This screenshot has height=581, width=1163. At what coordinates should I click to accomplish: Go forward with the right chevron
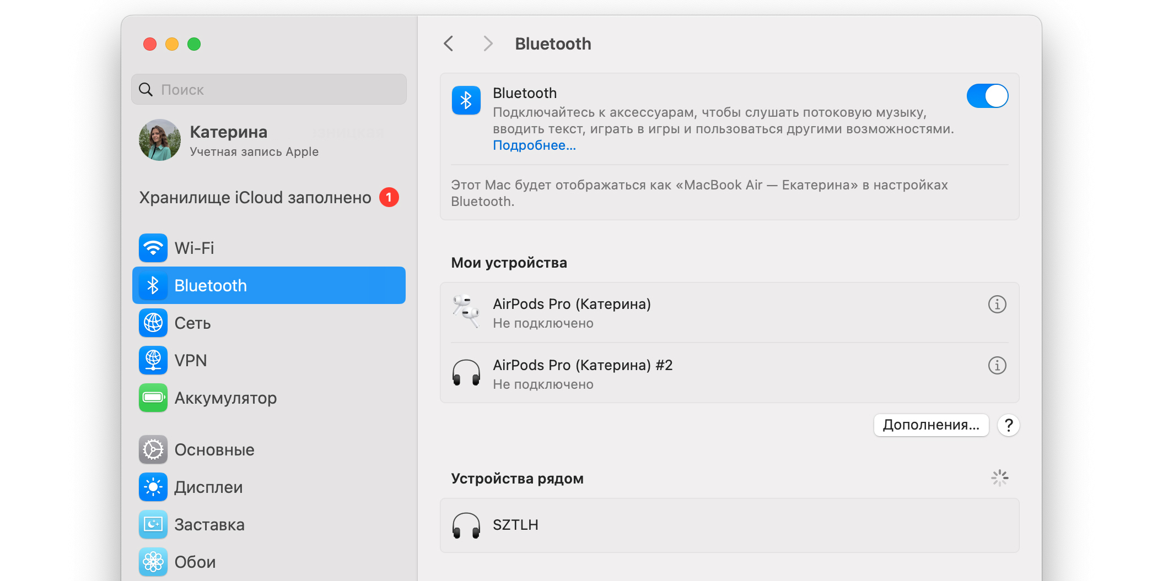tap(487, 44)
